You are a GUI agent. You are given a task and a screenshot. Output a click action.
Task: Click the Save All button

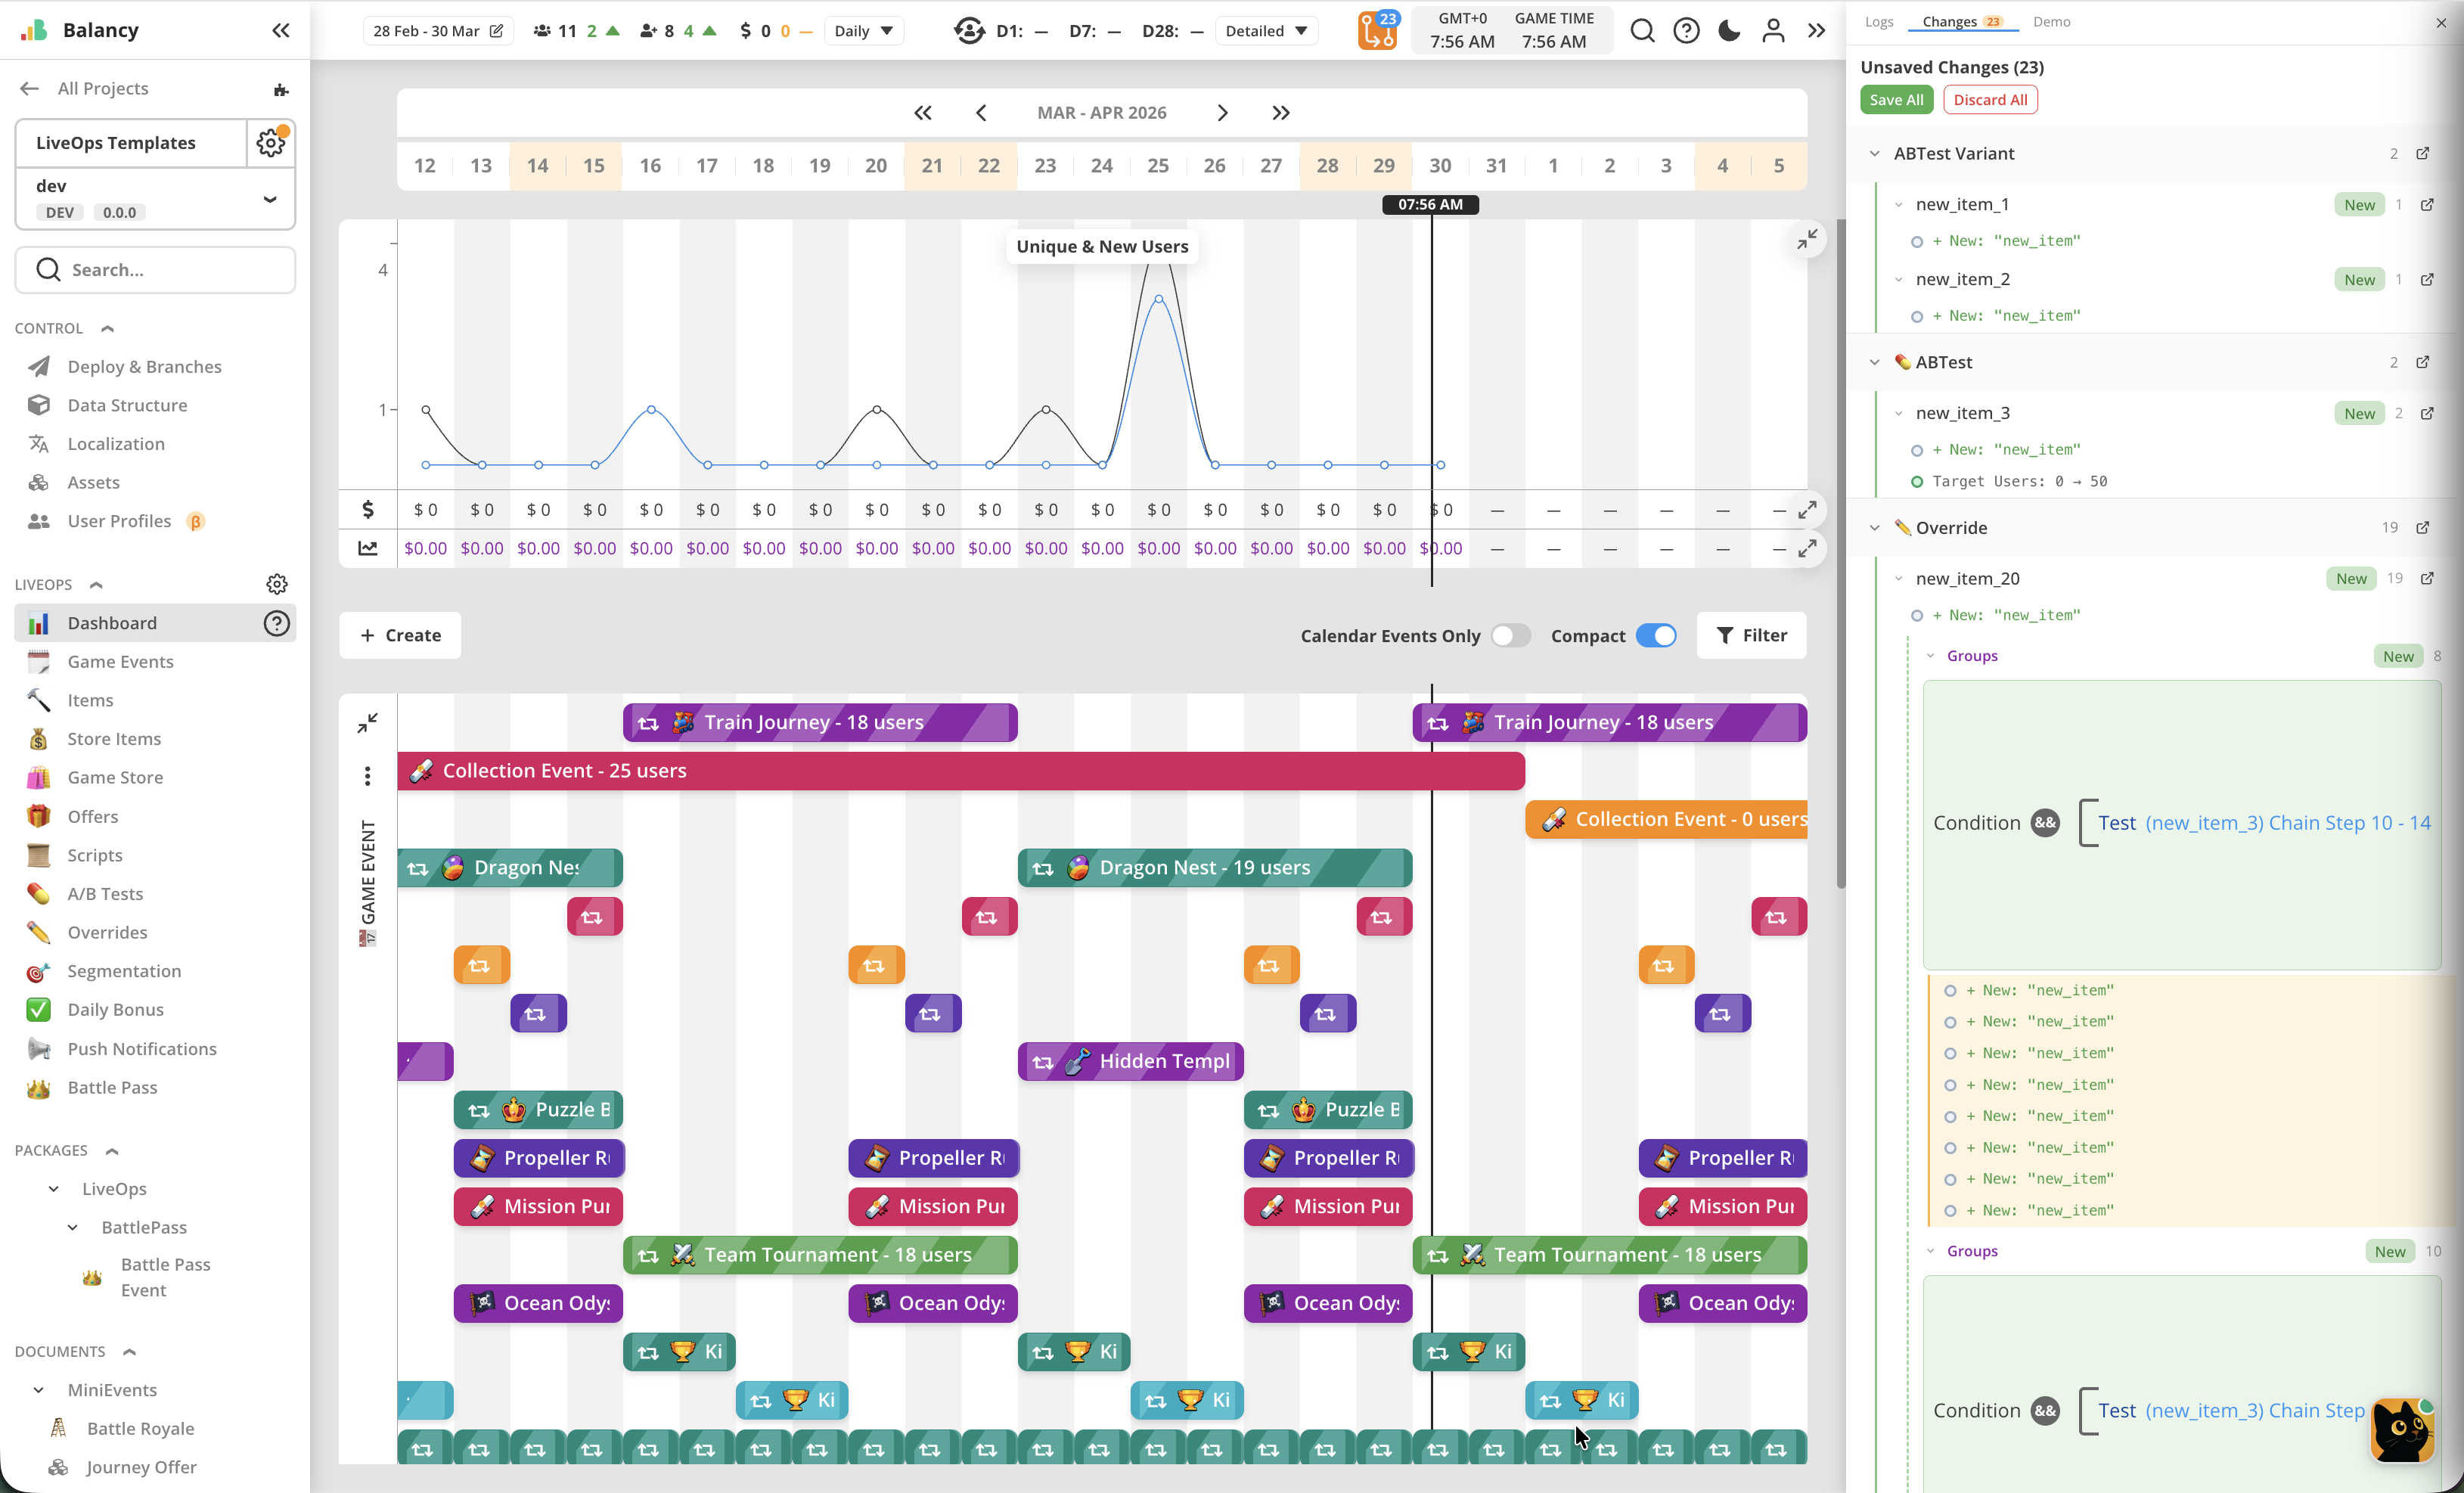pyautogui.click(x=1896, y=100)
